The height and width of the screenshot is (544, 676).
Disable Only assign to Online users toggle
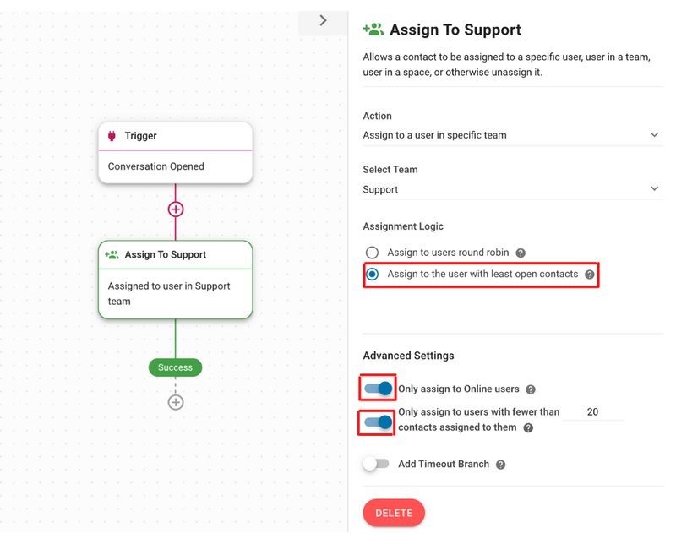coord(377,389)
